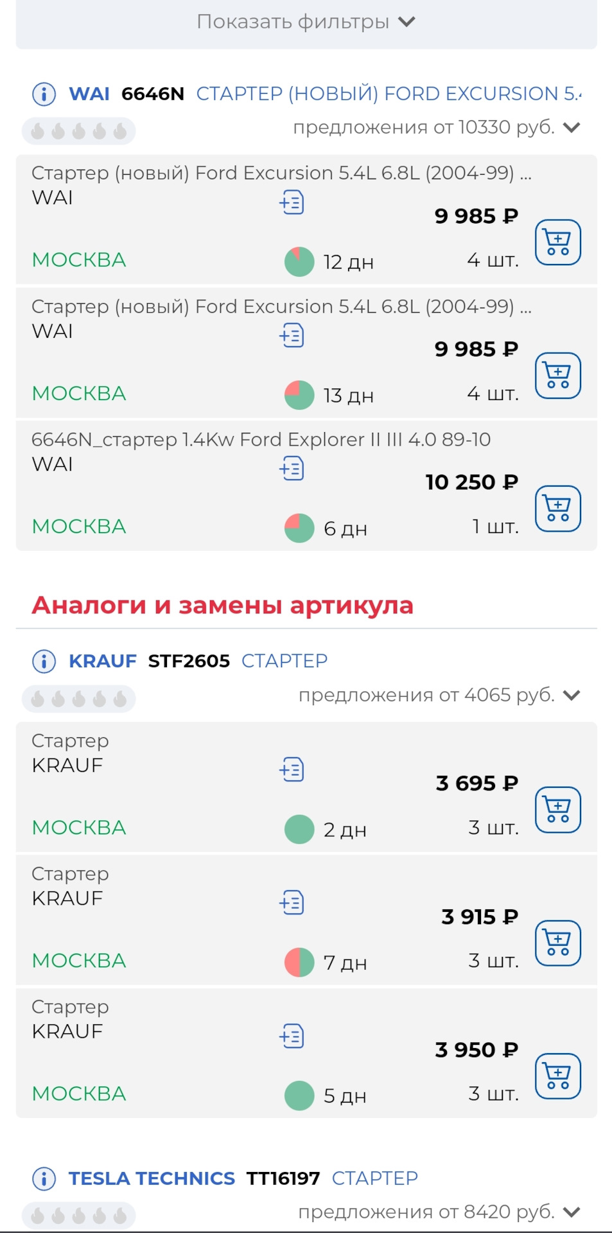This screenshot has width=612, height=1233.
Task: Expand the Показать фильтры panel
Action: [306, 22]
